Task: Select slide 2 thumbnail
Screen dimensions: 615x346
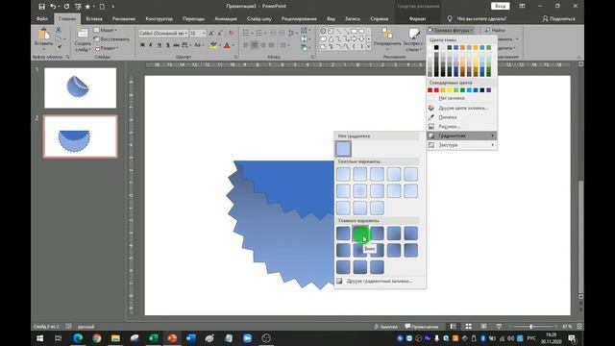Action: point(81,136)
